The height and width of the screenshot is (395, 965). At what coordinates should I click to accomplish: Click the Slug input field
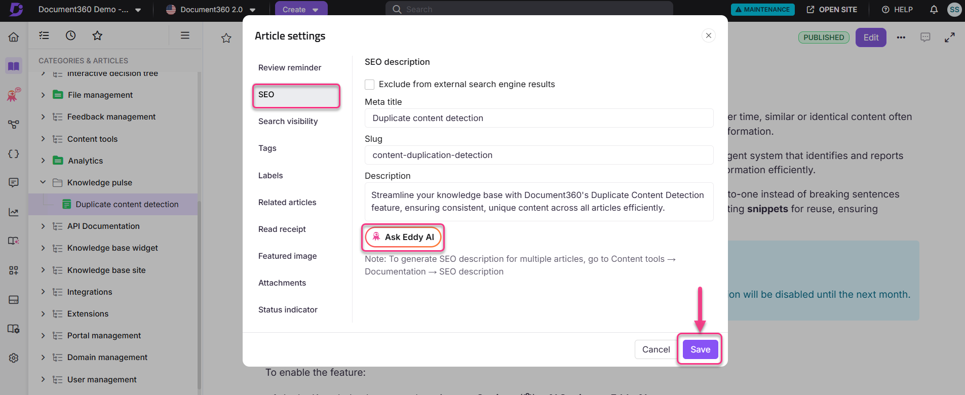point(539,155)
